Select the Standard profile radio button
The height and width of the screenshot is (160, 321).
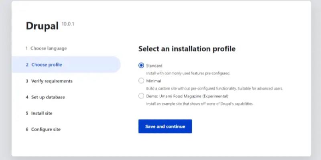(141, 66)
